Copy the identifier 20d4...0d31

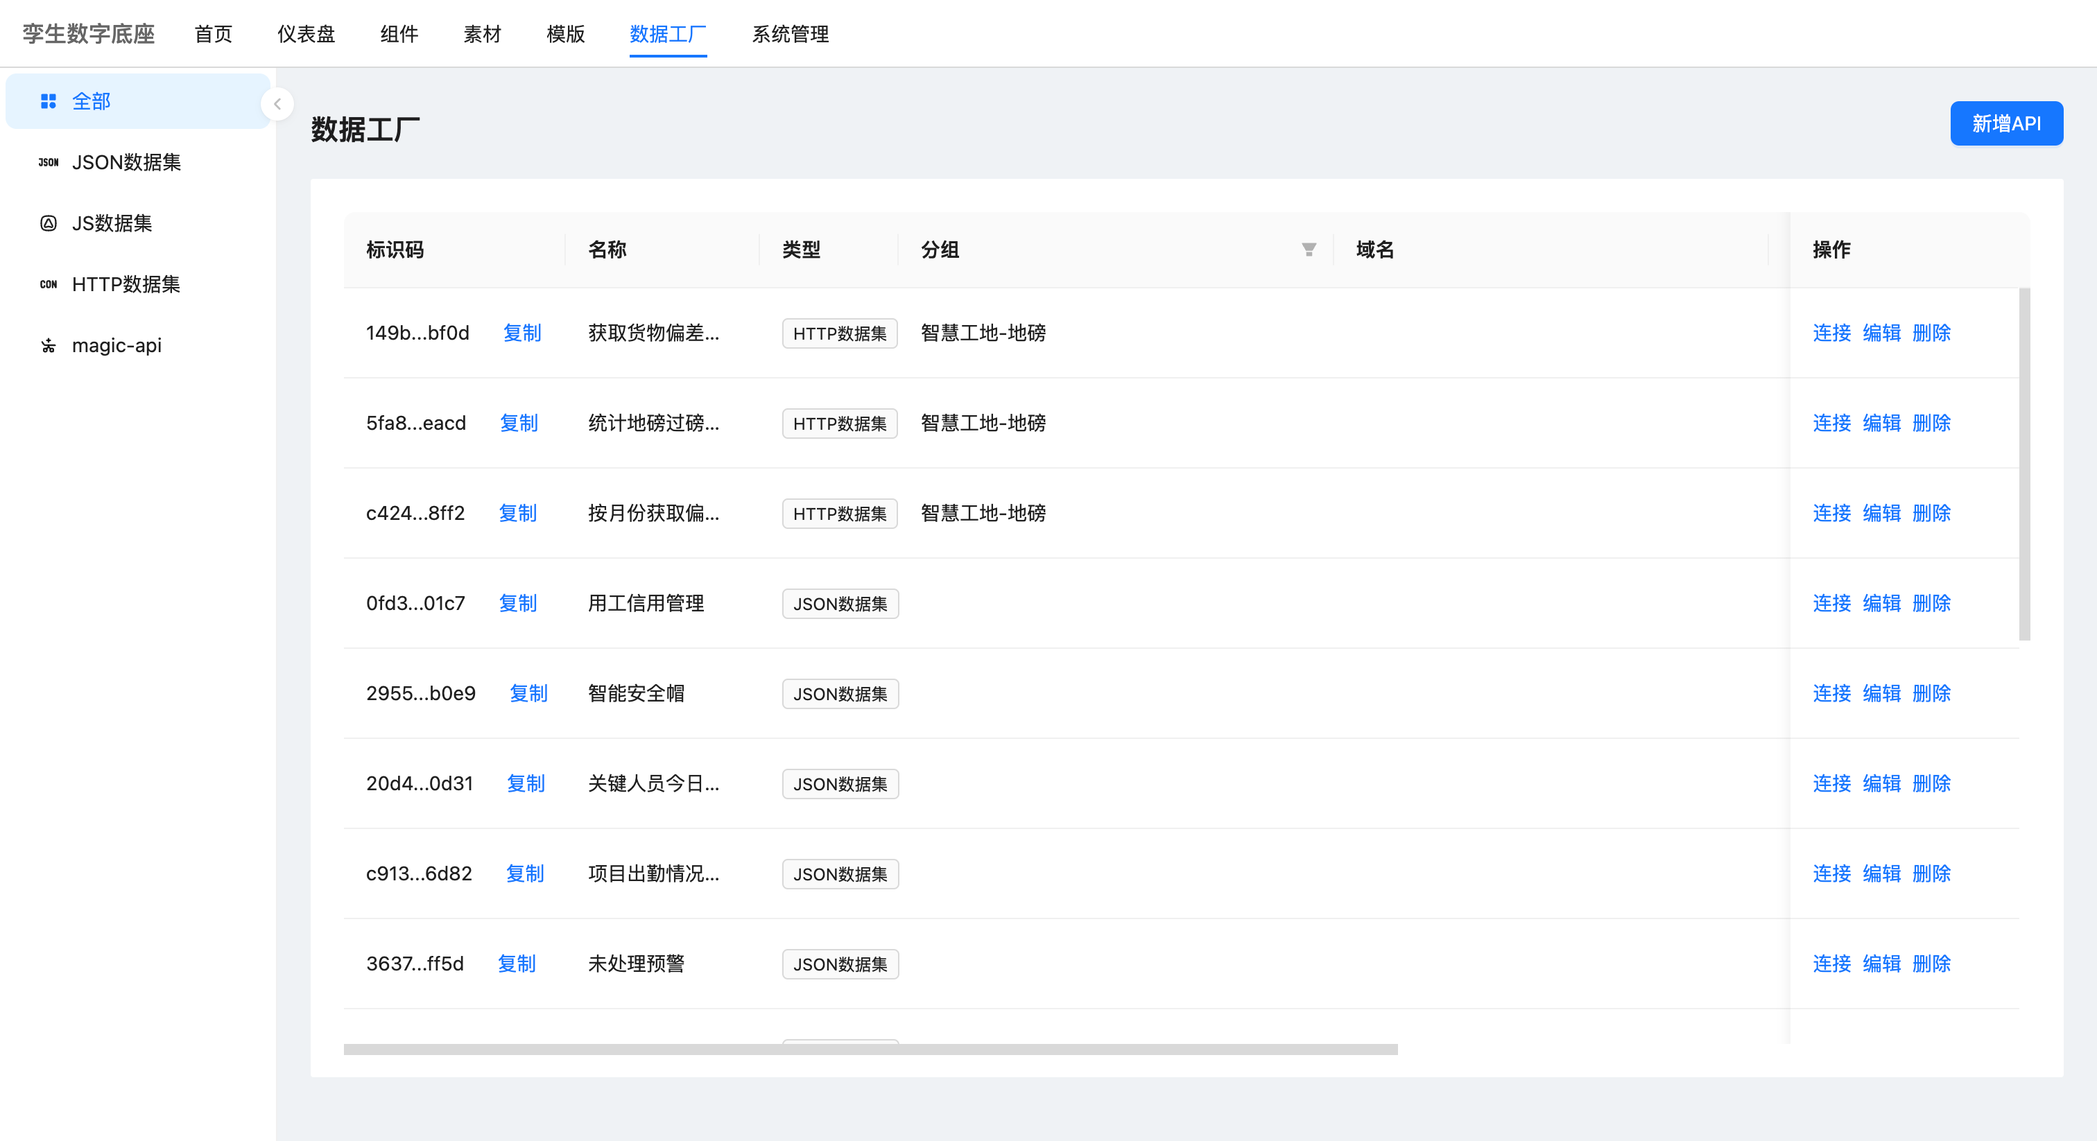point(526,784)
